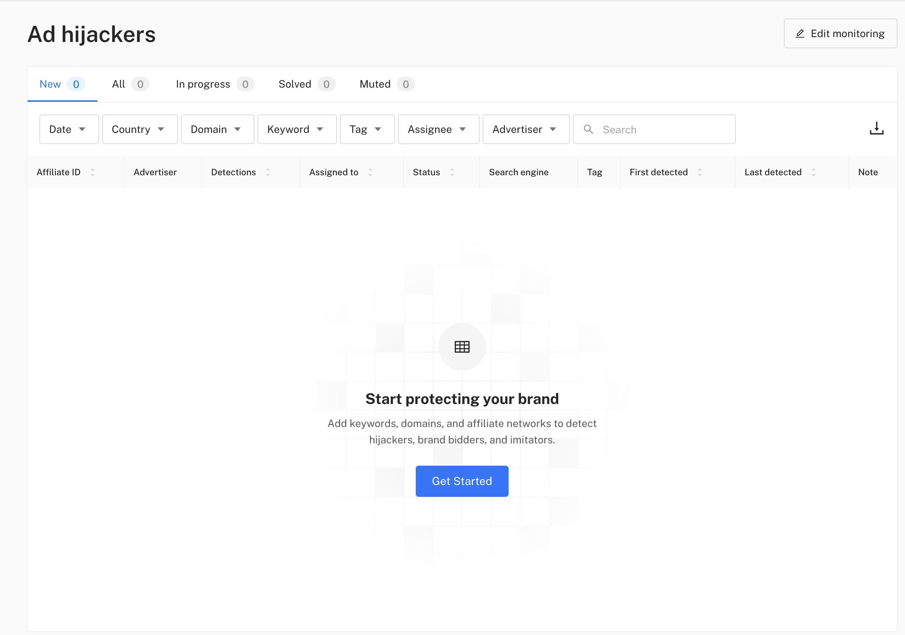The width and height of the screenshot is (905, 635).
Task: Click the Start protecting your brand heading
Action: click(462, 399)
